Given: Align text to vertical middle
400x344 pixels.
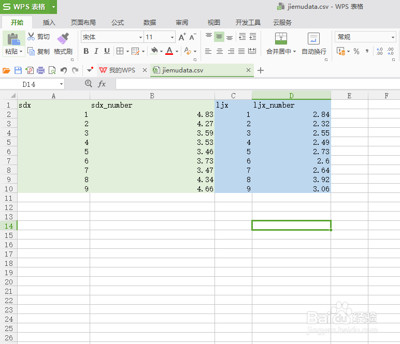Looking at the screenshot, I should point(219,37).
